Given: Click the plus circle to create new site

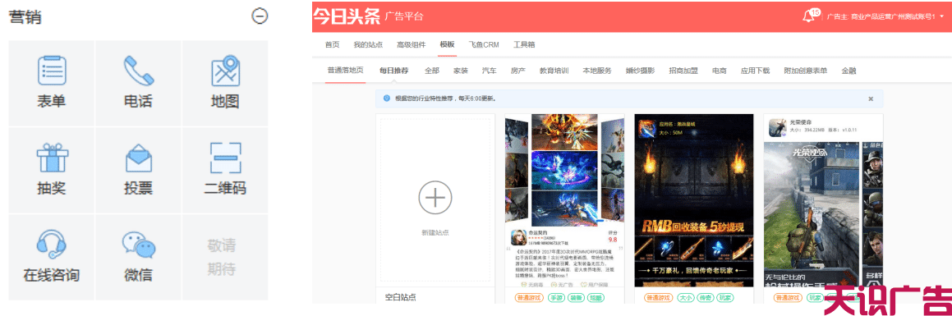Looking at the screenshot, I should click(435, 198).
